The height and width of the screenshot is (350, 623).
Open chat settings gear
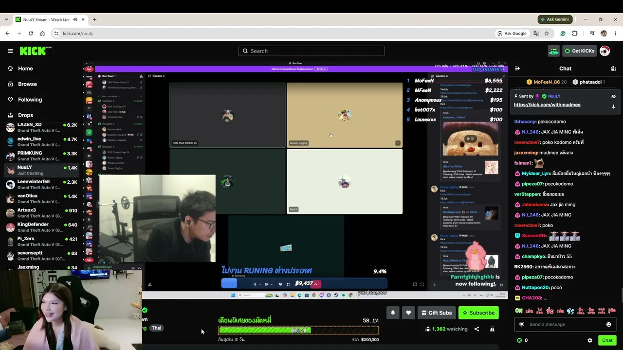[590, 340]
